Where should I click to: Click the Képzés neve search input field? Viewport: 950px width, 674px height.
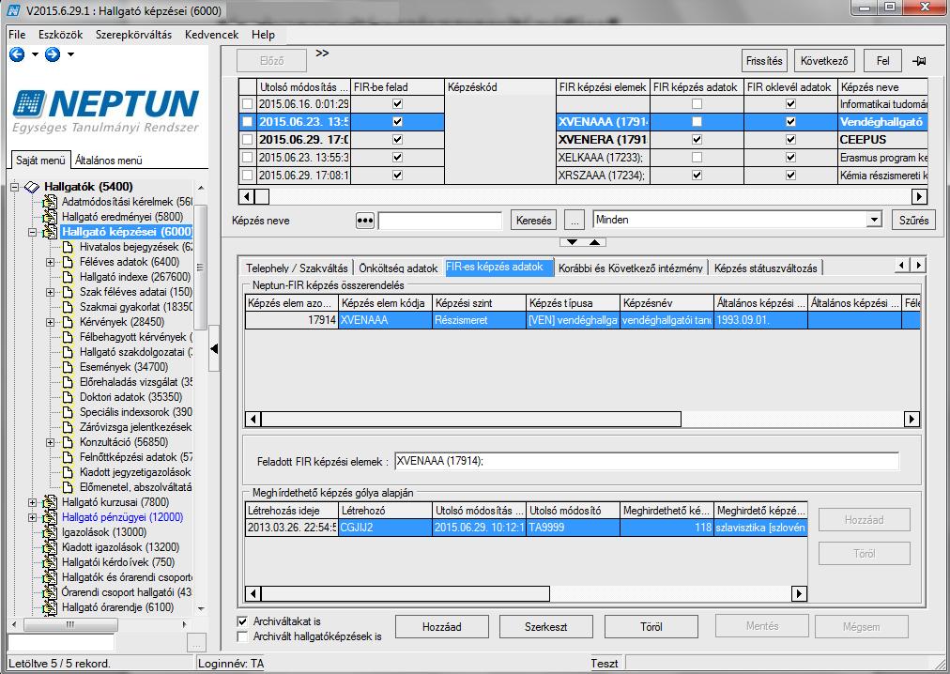(x=440, y=221)
